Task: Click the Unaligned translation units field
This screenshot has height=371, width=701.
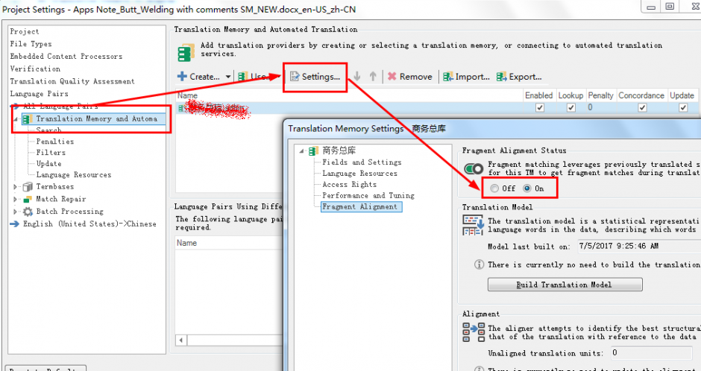Action: point(653,353)
